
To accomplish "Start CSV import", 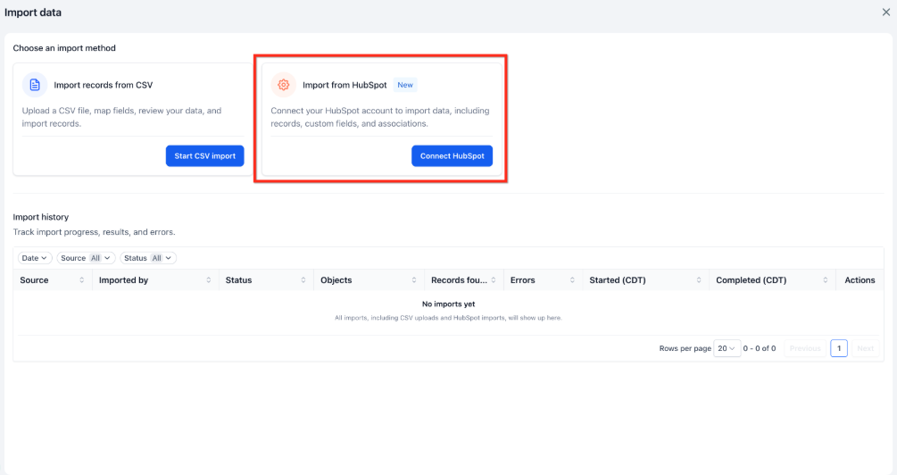I will click(x=204, y=155).
